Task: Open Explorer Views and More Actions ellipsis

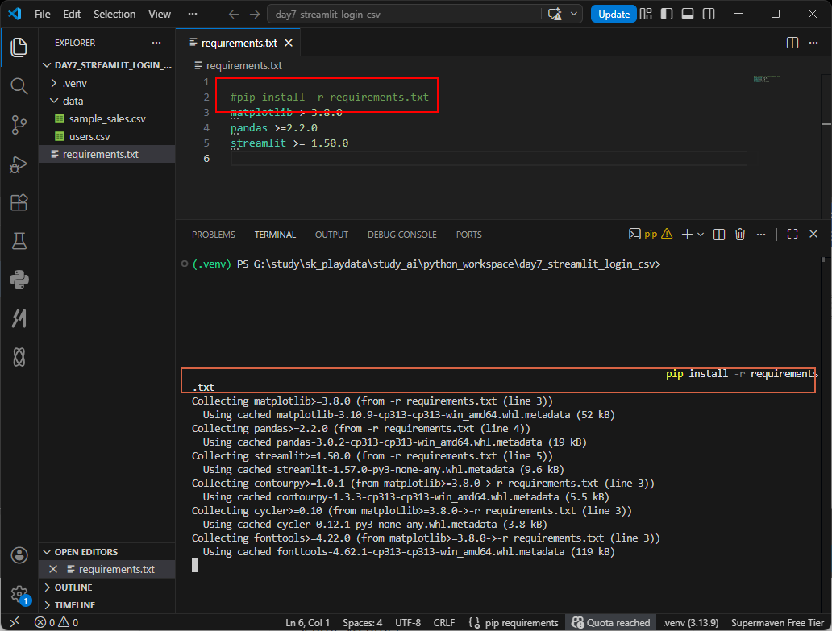Action: (156, 43)
